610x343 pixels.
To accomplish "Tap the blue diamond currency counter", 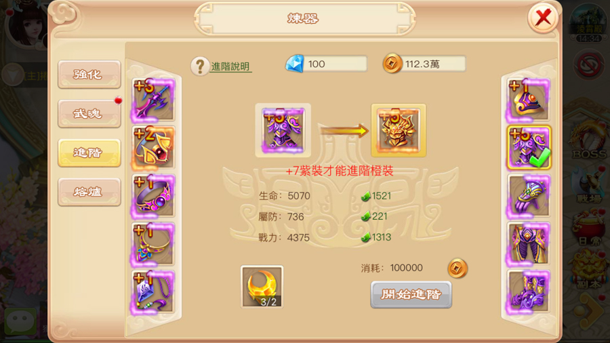I will (326, 64).
